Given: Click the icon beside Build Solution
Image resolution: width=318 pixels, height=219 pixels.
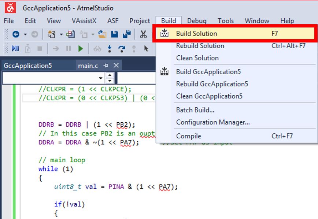Looking at the screenshot, I should [164, 33].
